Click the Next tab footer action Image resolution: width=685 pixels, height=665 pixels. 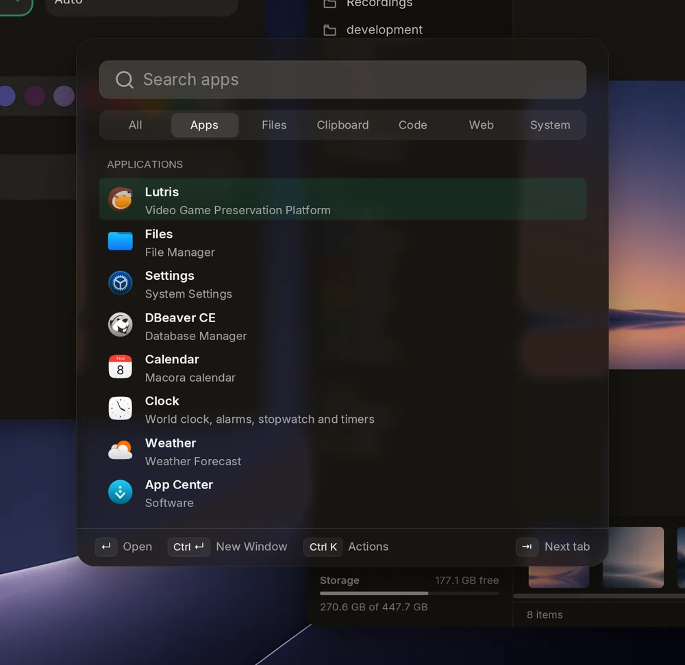(x=567, y=547)
